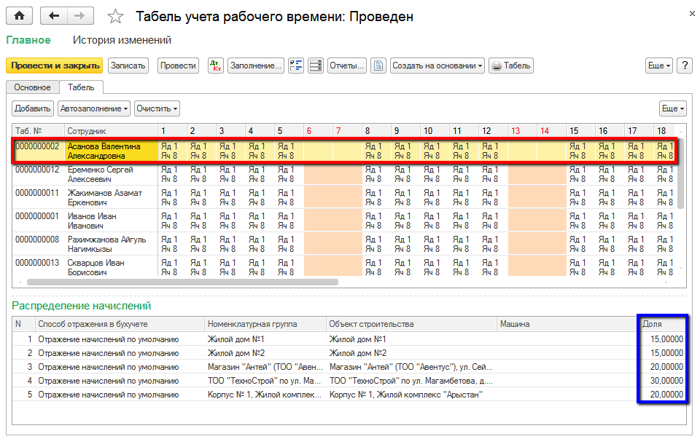Go back with the left arrow
Screen dimensions: 700x439
(x=54, y=15)
